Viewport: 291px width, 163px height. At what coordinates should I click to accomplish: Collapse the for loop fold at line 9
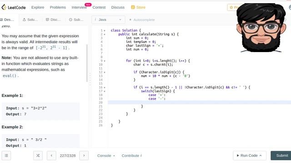[x=105, y=61]
